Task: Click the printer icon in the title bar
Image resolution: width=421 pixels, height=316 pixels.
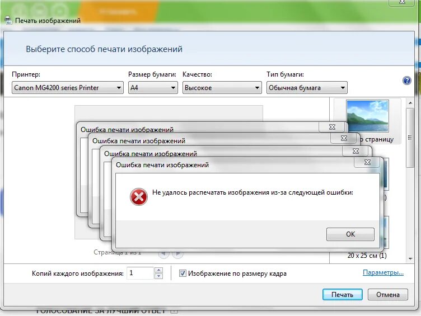Action: 8,21
